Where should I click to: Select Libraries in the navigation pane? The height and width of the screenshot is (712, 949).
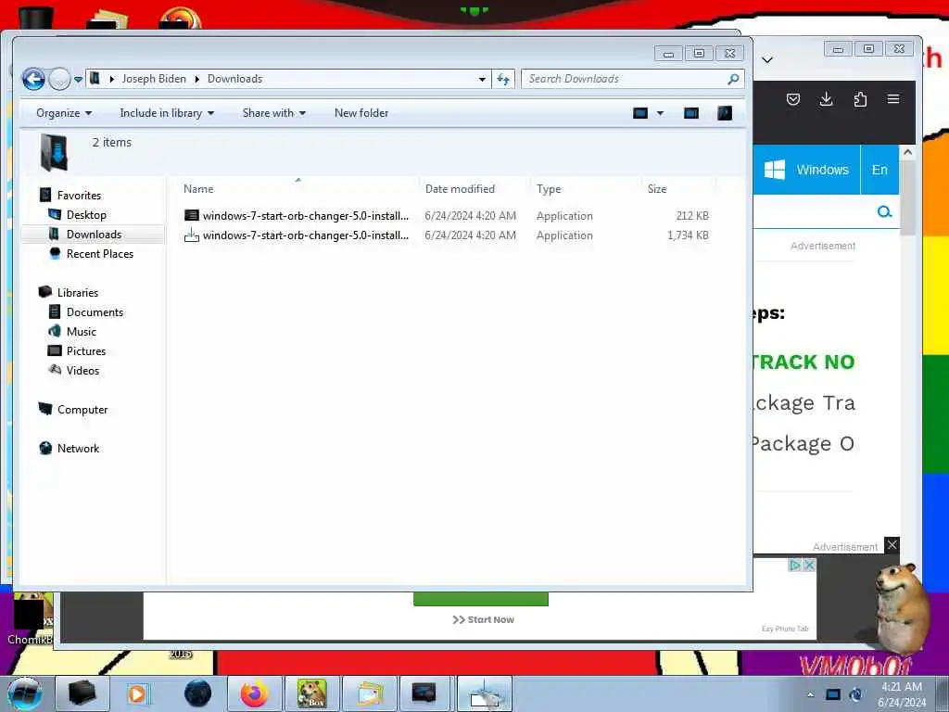pyautogui.click(x=78, y=292)
